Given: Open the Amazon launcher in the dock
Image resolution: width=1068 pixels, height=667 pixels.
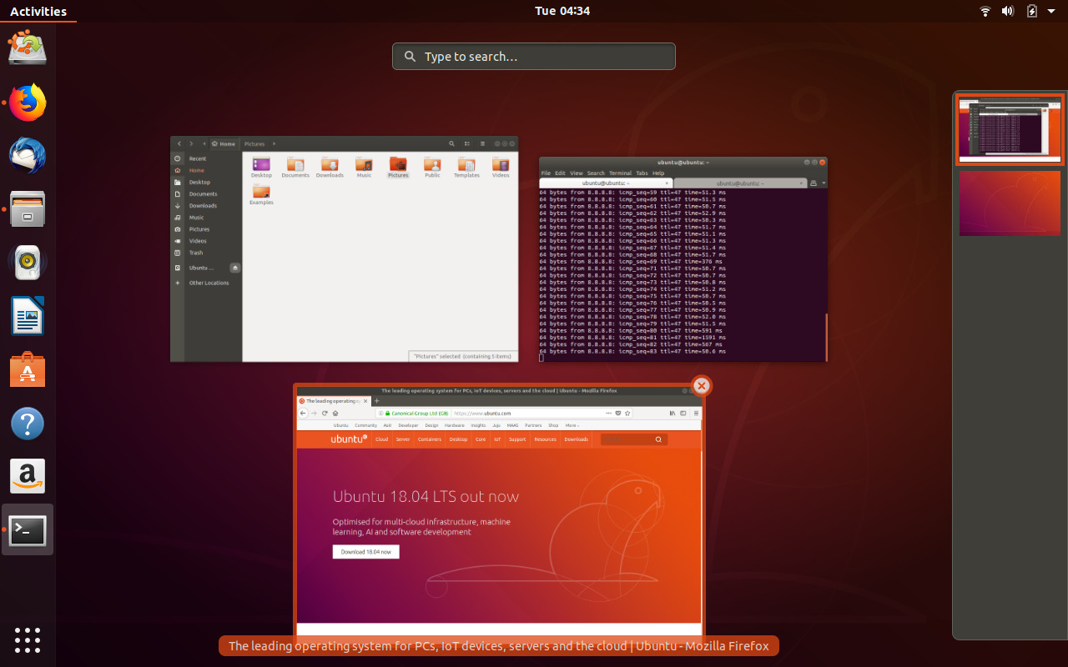Looking at the screenshot, I should tap(28, 477).
